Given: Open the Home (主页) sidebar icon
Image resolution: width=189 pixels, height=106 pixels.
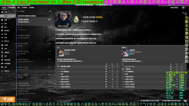Looking at the screenshot, I should click(x=2, y=12).
